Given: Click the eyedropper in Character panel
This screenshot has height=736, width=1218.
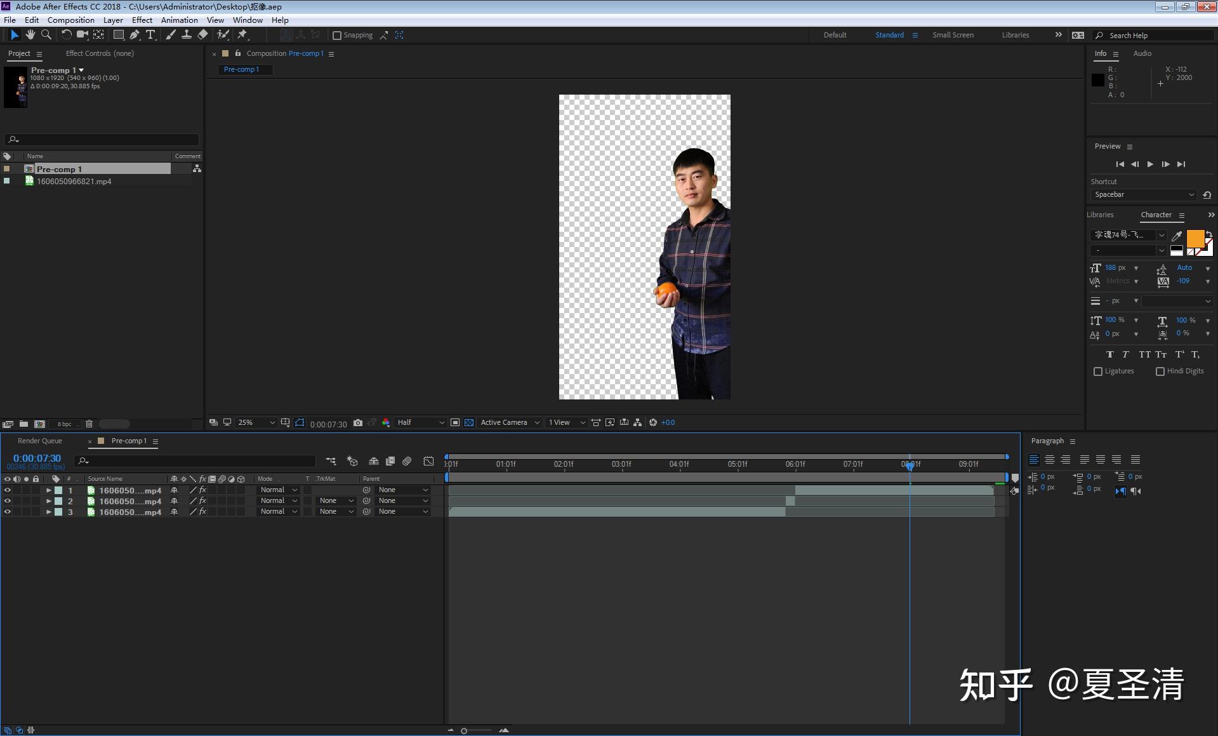Looking at the screenshot, I should click(1177, 236).
